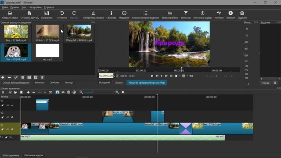Toggle ripple trim and drop

pyautogui.click(x=68, y=92)
